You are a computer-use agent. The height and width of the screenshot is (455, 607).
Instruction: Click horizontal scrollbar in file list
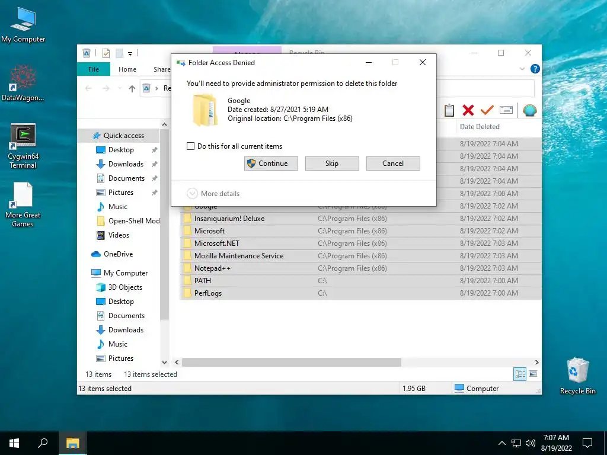click(x=292, y=362)
